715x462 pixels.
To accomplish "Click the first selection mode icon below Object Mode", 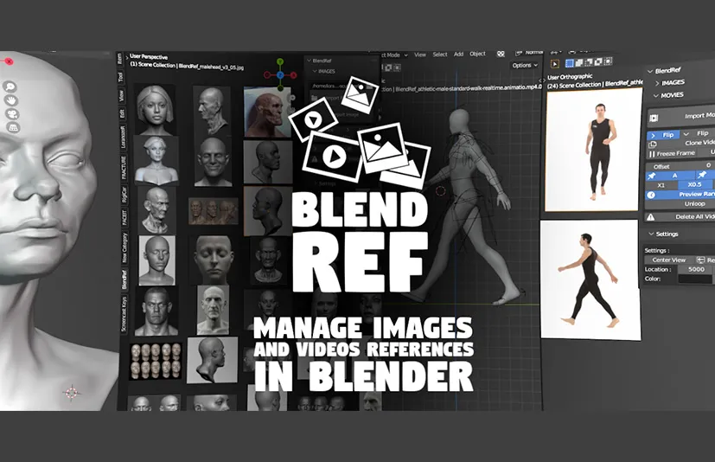I will pos(388,67).
